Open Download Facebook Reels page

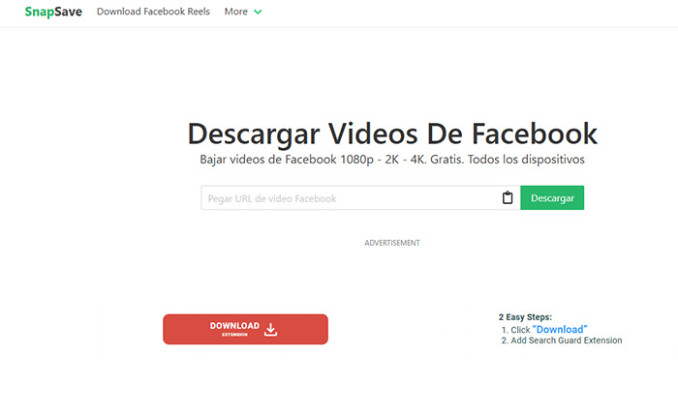[153, 12]
